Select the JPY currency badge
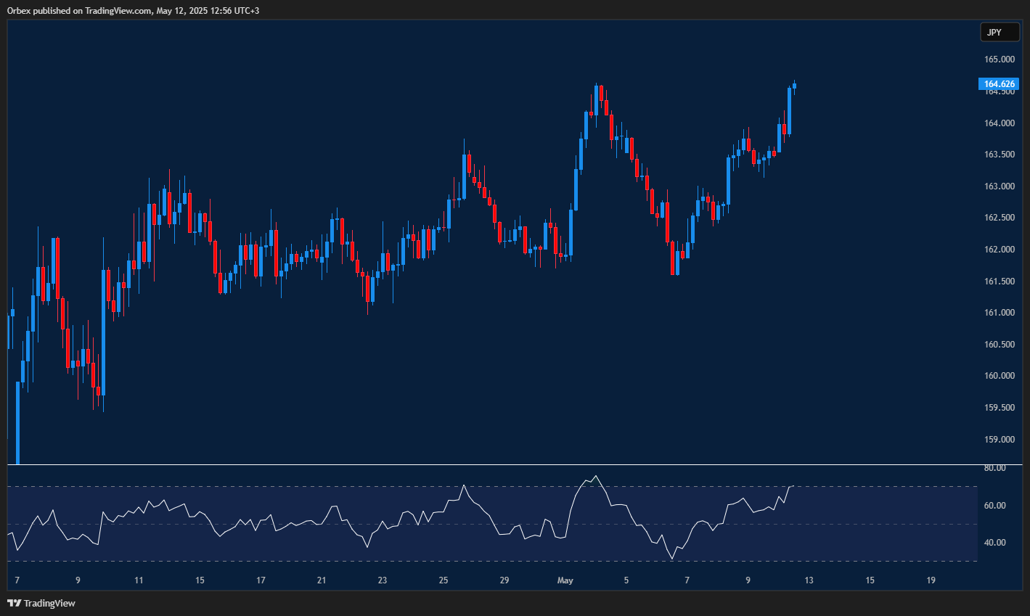Screen dimensions: 1030x616 [x=1000, y=32]
